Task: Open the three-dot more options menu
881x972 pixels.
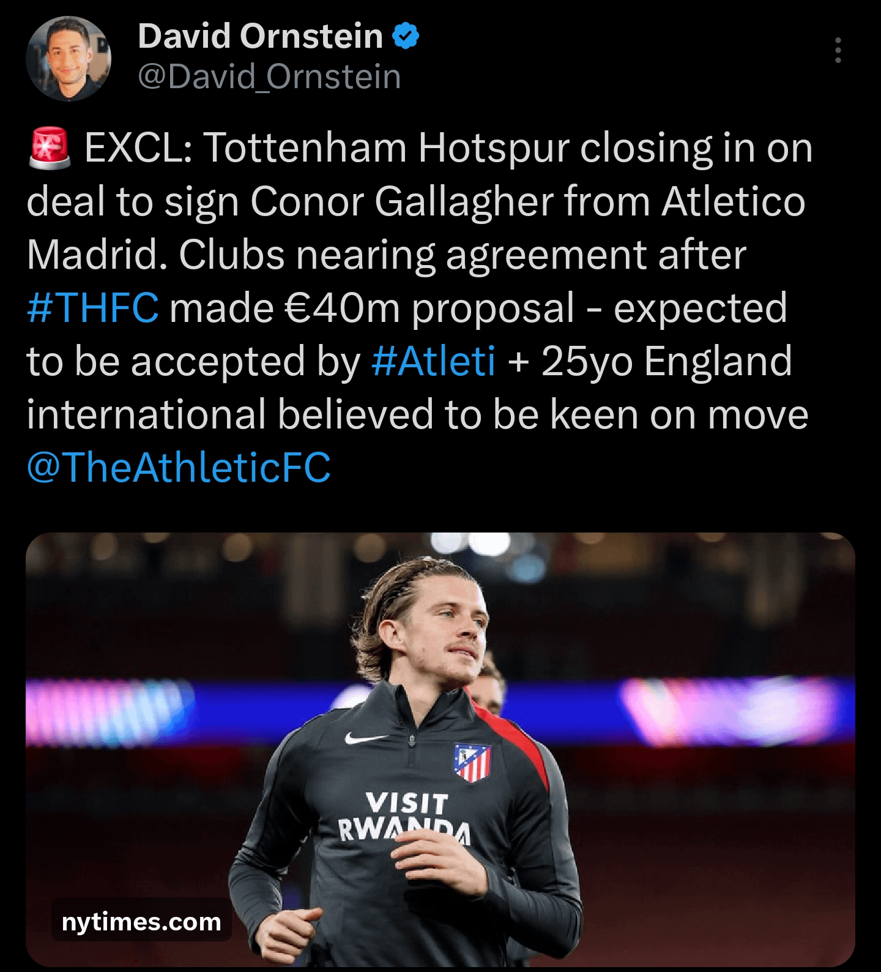Action: [838, 50]
